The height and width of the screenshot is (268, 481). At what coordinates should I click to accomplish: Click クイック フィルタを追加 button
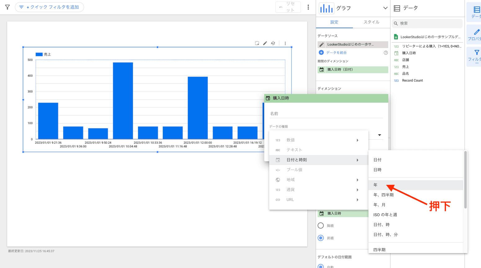point(49,7)
